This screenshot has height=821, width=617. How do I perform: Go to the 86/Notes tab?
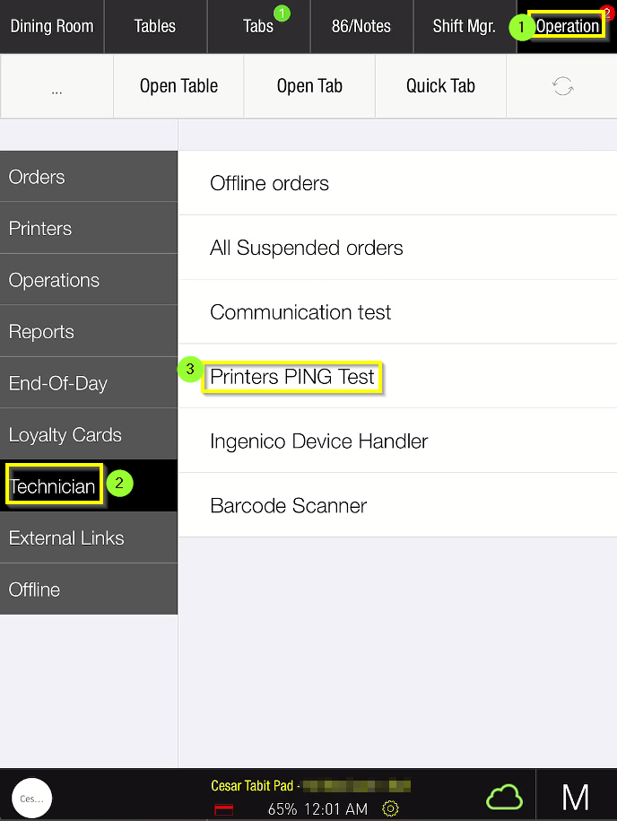[x=361, y=26]
